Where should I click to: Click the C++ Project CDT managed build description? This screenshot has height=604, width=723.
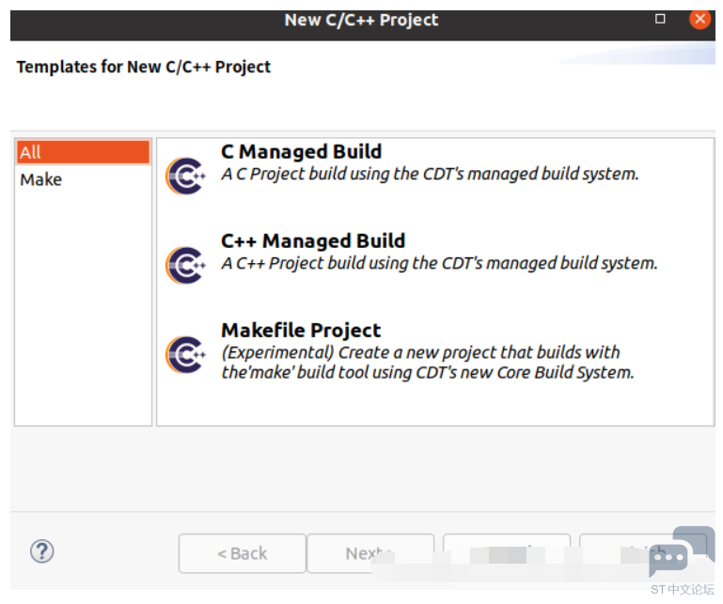439,263
